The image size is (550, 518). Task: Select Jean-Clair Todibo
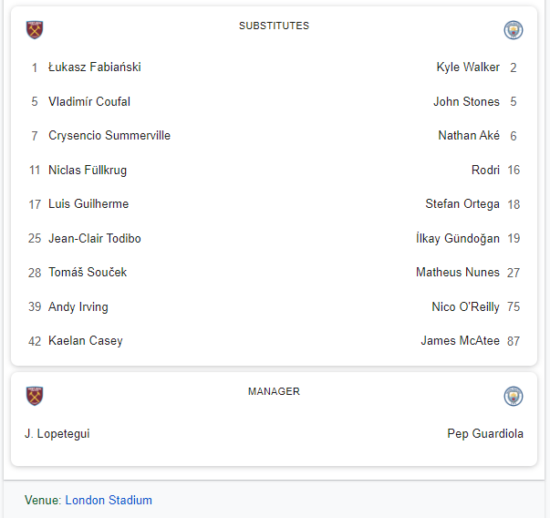[x=95, y=238]
